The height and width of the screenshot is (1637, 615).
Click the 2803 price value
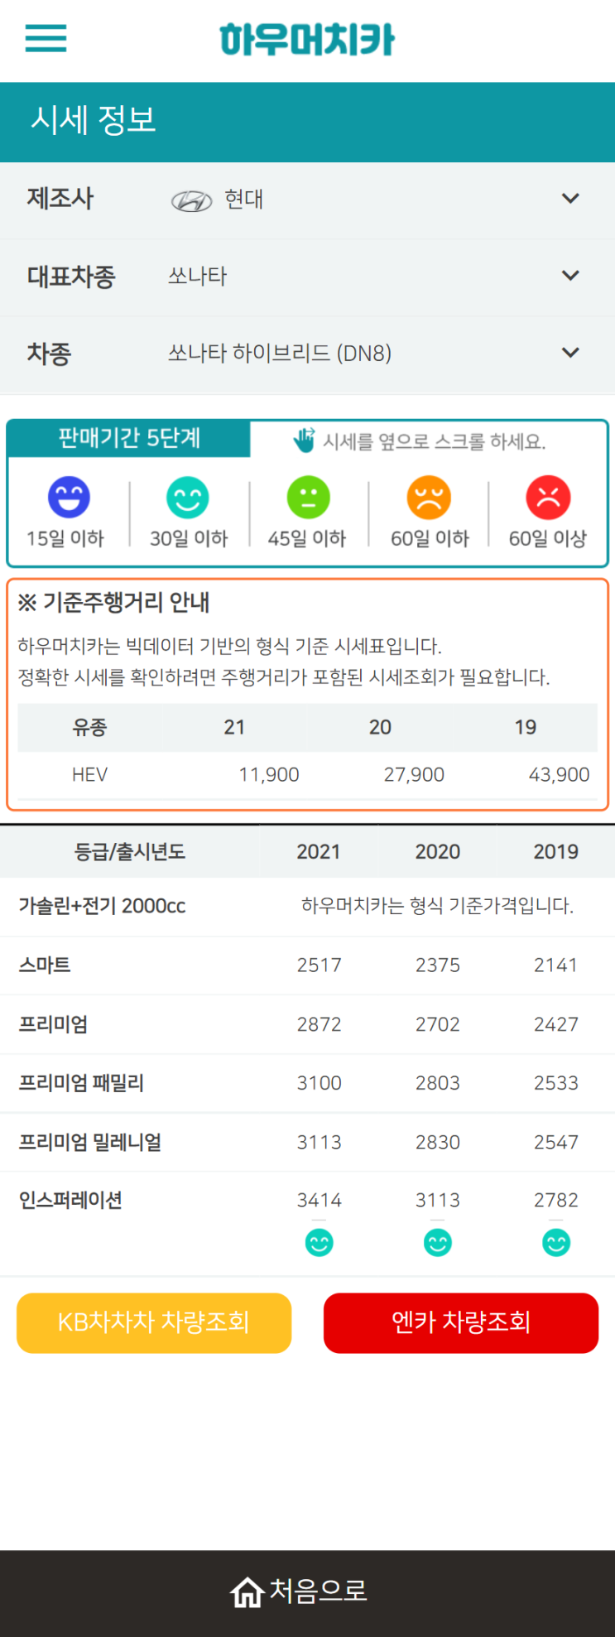pos(438,1083)
